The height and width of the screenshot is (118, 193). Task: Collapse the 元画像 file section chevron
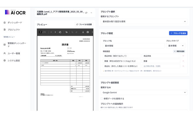tap(91, 13)
